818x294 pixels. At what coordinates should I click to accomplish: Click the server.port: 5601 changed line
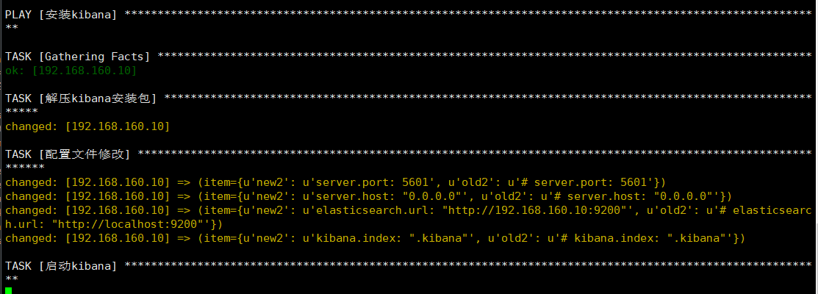[335, 182]
